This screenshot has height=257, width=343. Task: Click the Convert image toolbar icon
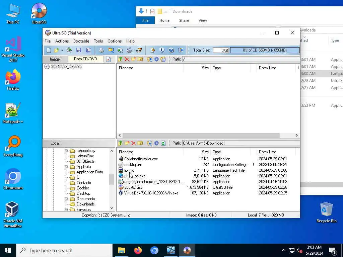point(120,50)
